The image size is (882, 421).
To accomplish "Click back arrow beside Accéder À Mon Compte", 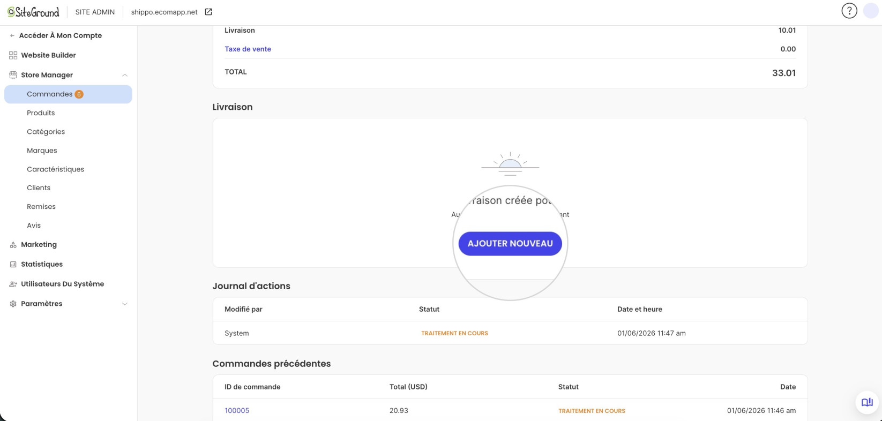I will (x=12, y=36).
